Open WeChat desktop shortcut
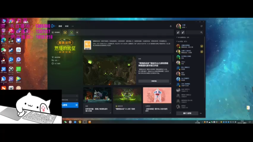The width and height of the screenshot is (253, 142). click(3, 51)
